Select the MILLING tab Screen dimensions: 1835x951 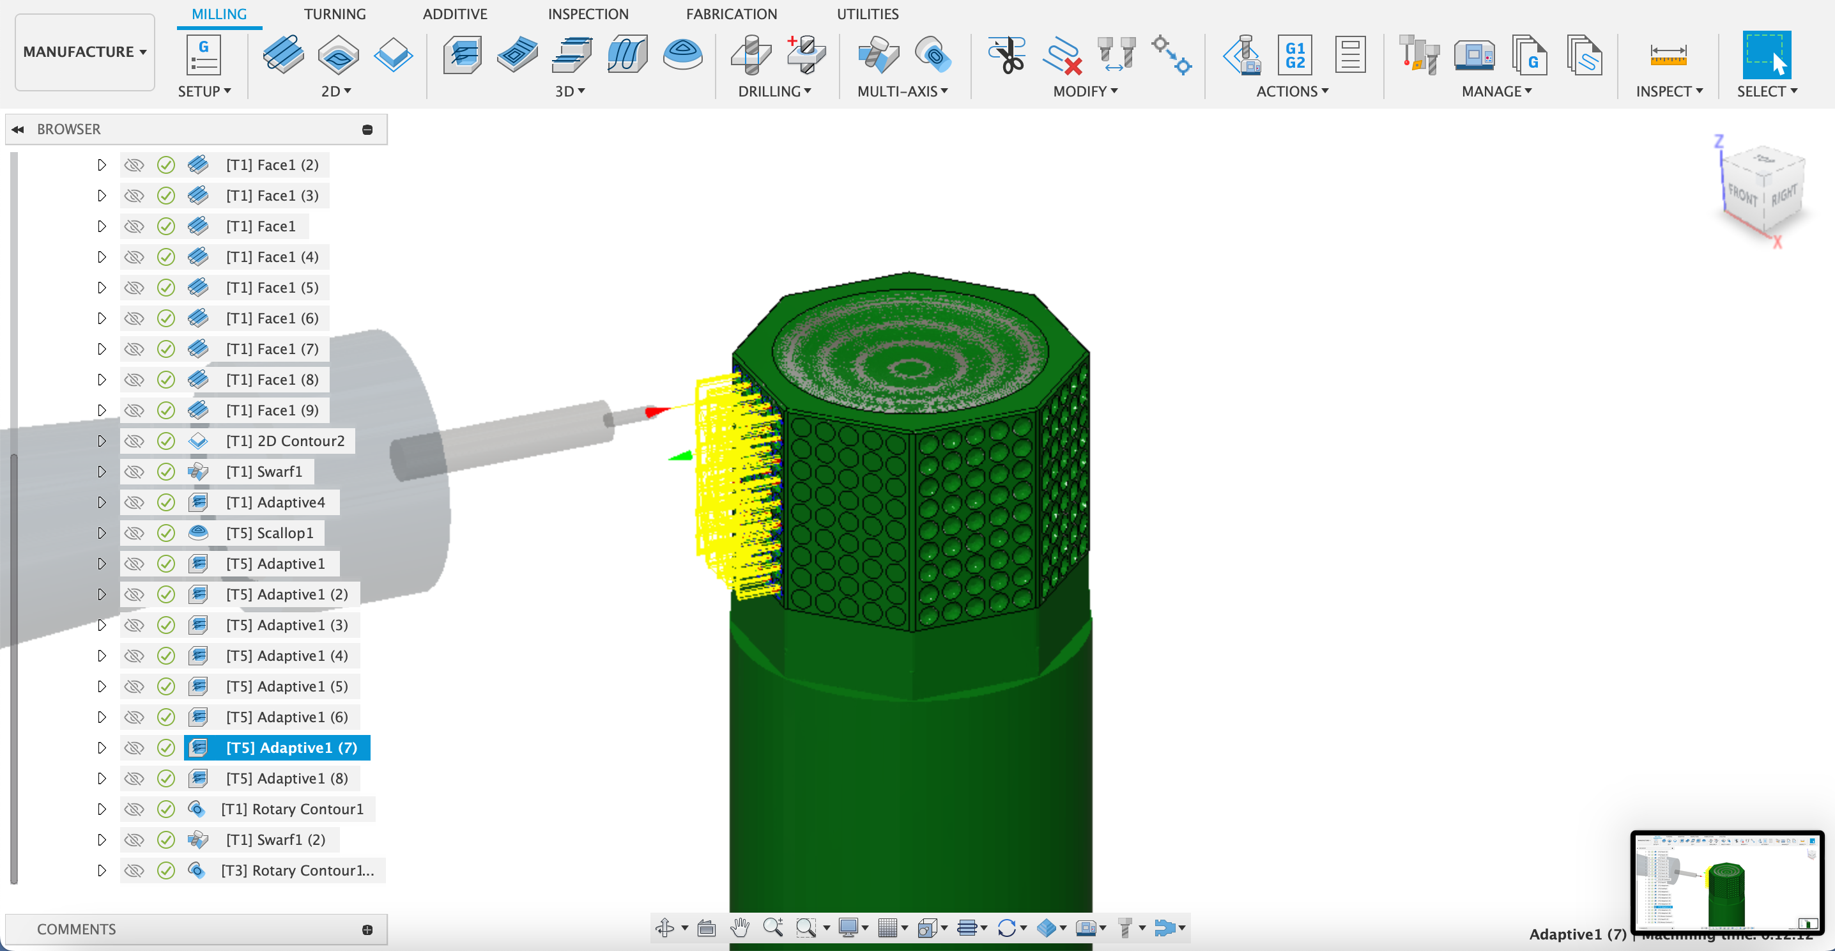click(x=219, y=14)
